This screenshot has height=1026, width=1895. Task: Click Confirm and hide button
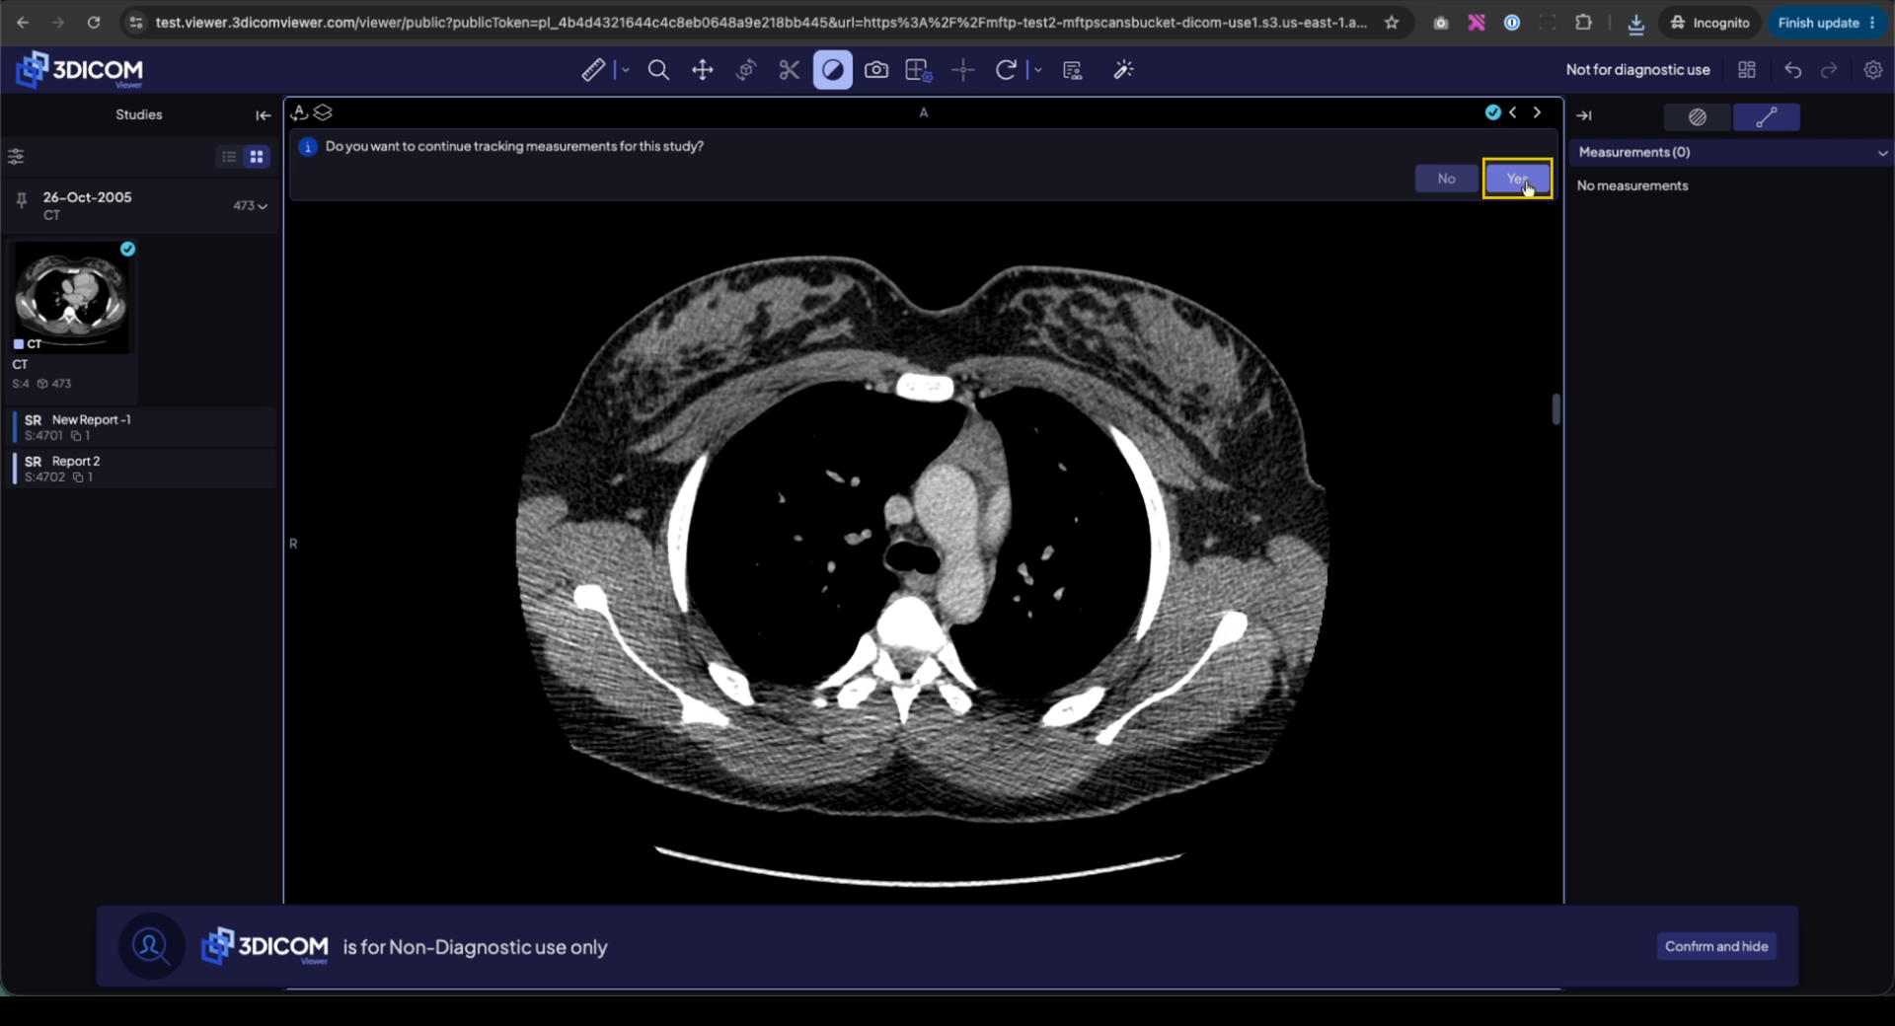1716,946
